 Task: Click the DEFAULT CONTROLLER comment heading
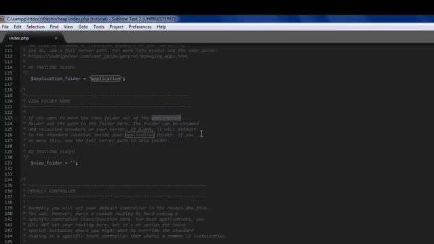click(52, 191)
